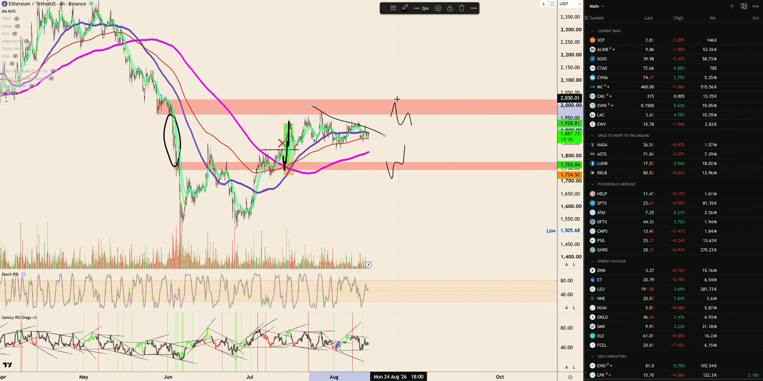Toggle visibility of the God Mode indicator
Viewport: 763px width, 381px height.
[53, 71]
